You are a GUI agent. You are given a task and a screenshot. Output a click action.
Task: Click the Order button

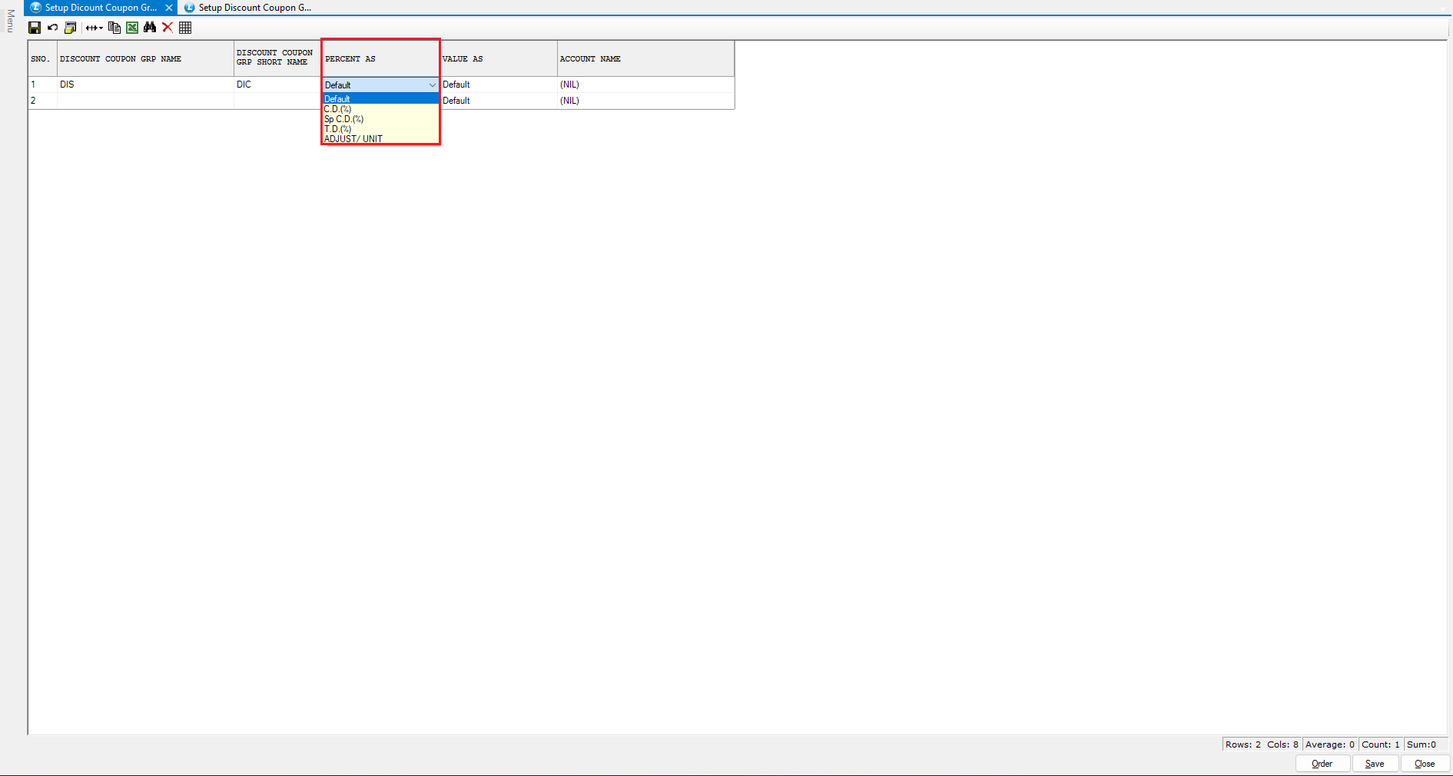click(x=1322, y=764)
